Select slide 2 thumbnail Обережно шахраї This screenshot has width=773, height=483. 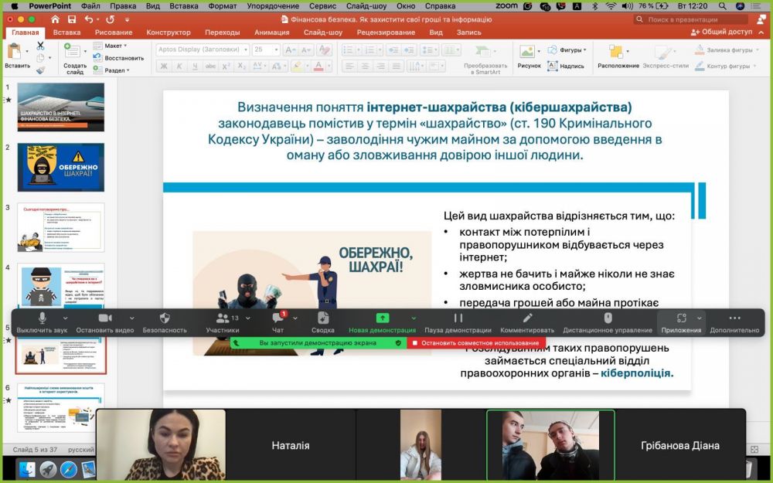(60, 168)
